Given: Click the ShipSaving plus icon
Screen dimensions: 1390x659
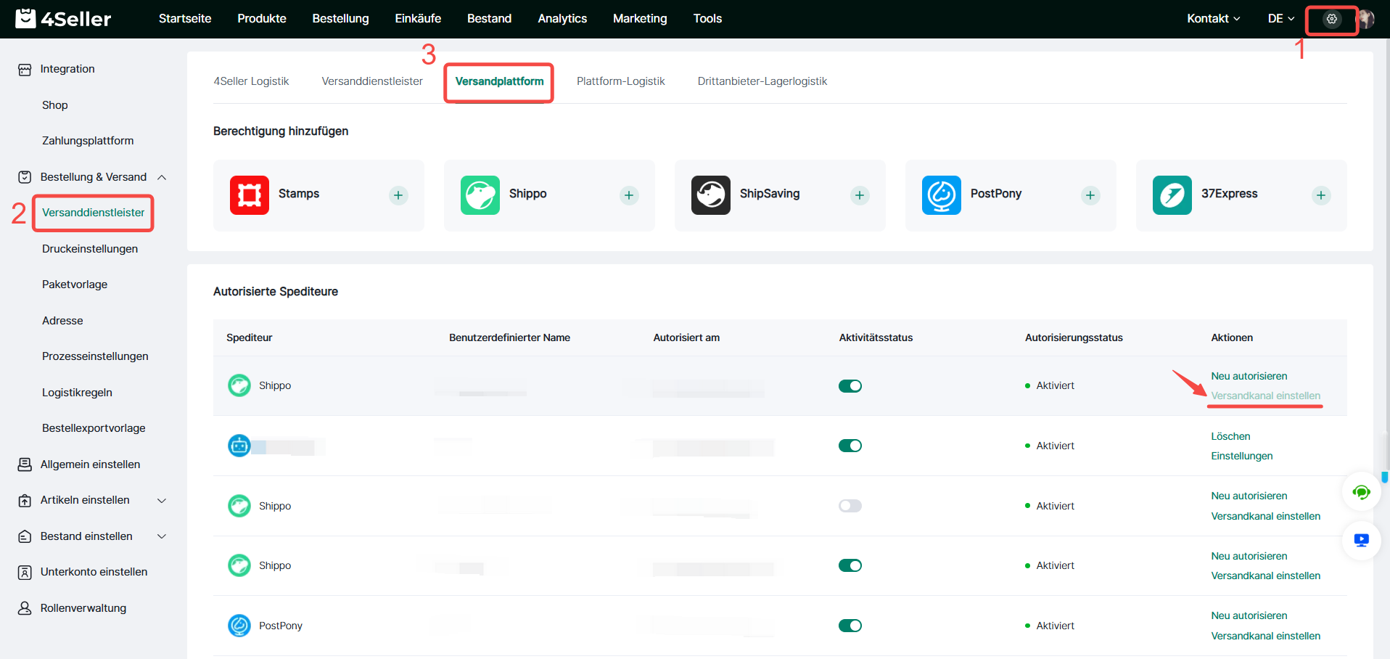Looking at the screenshot, I should coord(860,195).
